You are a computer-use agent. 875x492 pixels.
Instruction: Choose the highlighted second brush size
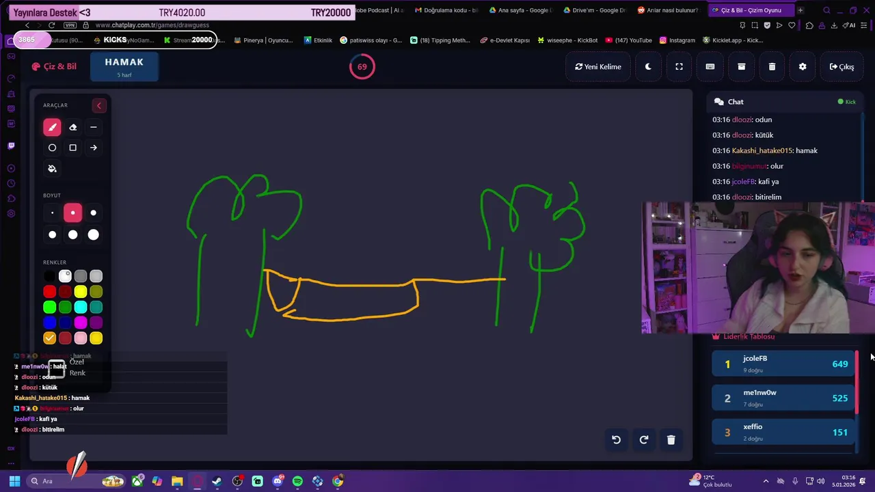(x=73, y=213)
